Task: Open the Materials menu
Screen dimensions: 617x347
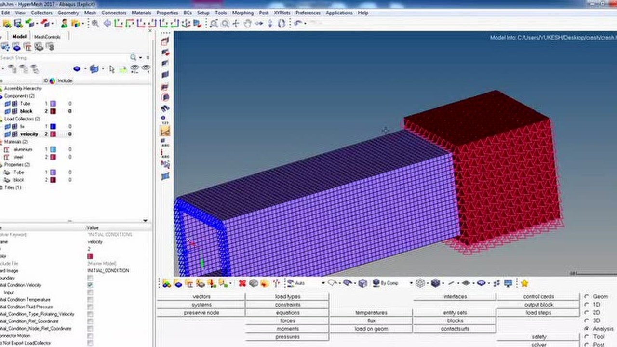Action: [141, 13]
